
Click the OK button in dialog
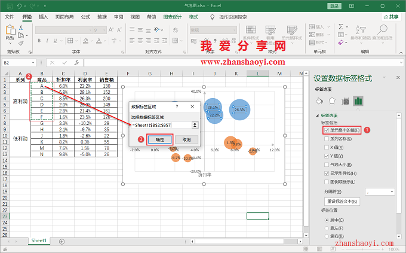click(x=160, y=139)
